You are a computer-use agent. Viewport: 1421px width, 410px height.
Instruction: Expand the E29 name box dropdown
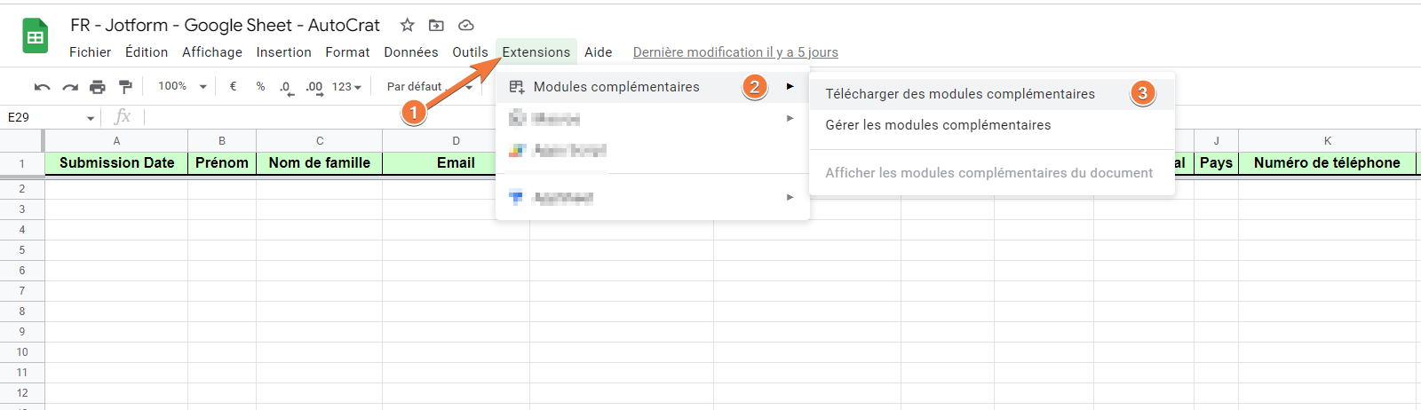(x=91, y=118)
